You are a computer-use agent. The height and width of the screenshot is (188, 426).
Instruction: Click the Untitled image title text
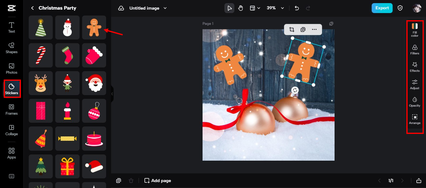[x=144, y=8]
